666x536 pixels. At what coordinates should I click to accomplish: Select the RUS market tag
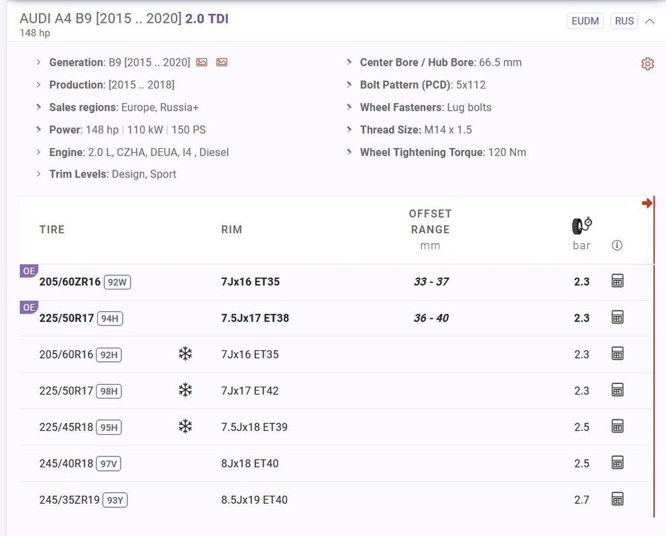[624, 21]
